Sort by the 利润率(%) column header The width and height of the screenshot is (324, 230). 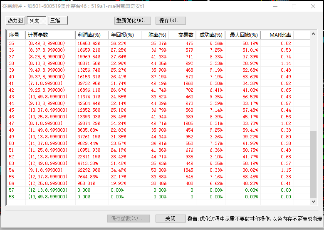(x=92, y=35)
